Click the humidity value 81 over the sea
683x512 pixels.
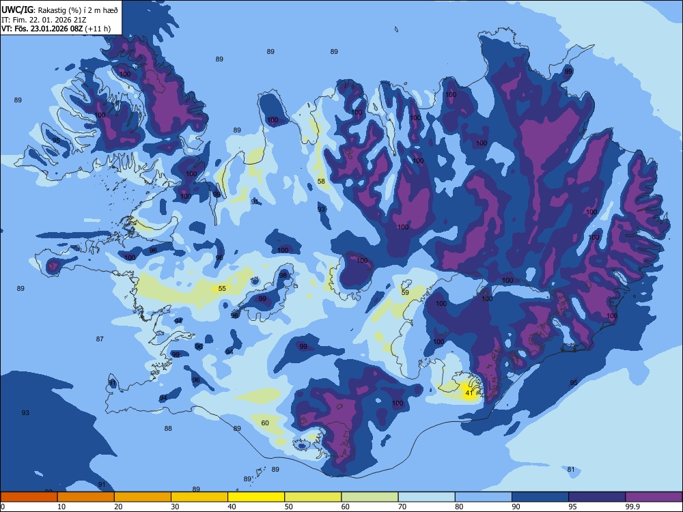[x=571, y=470]
